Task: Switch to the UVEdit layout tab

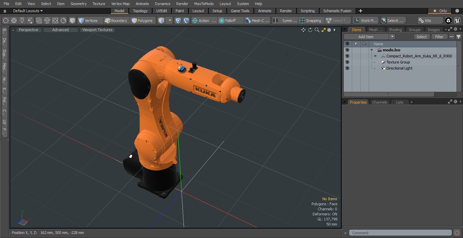Action: pos(162,11)
